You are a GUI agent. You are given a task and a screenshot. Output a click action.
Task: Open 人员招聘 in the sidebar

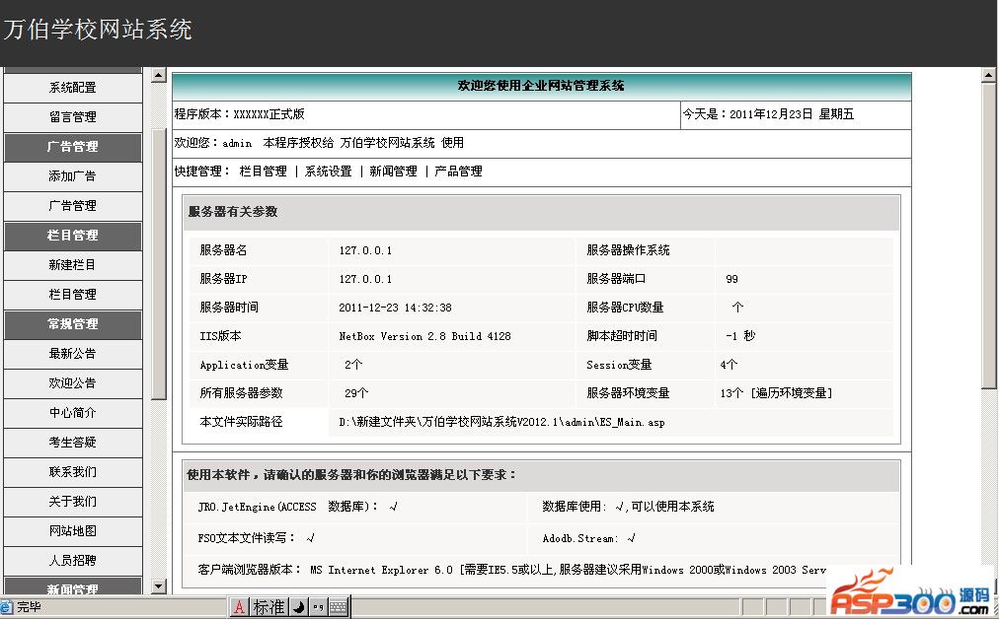click(x=73, y=561)
